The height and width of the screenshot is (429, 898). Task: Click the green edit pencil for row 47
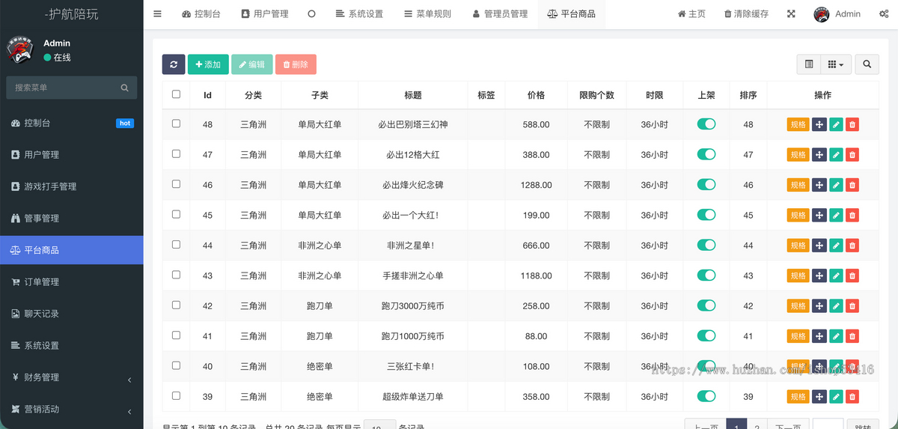click(836, 155)
